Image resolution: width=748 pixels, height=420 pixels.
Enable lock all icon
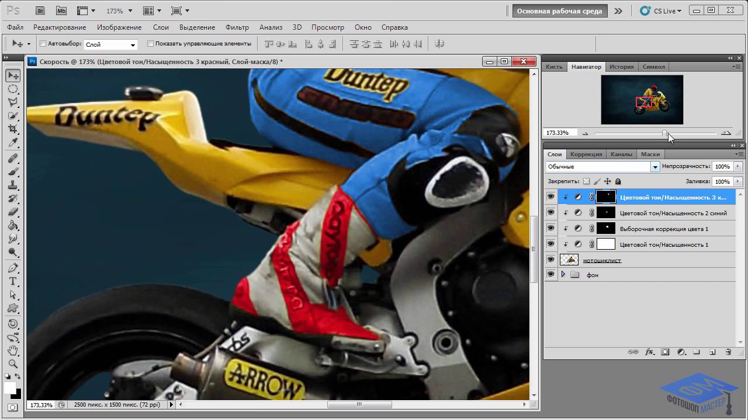tap(618, 181)
